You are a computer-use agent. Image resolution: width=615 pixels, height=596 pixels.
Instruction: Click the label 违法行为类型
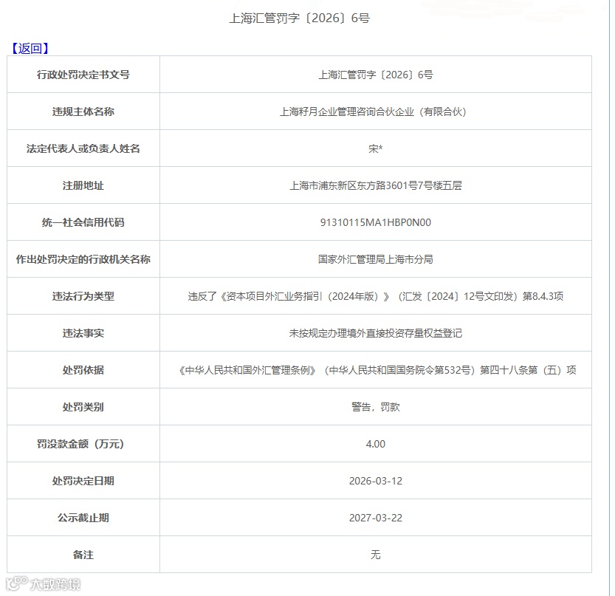pyautogui.click(x=83, y=296)
